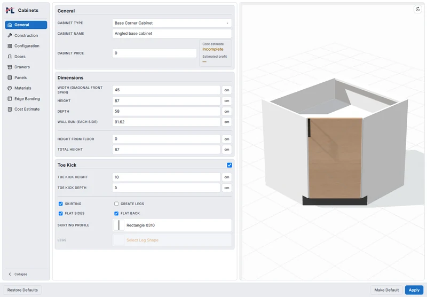Switch to the Materials tab
427x297 pixels.
26,88
